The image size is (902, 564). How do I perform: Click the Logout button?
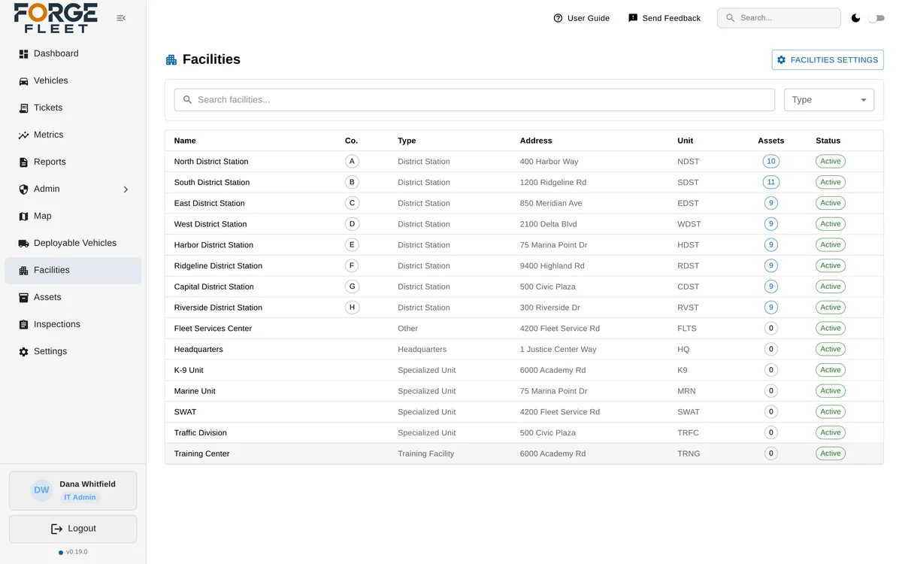73,529
